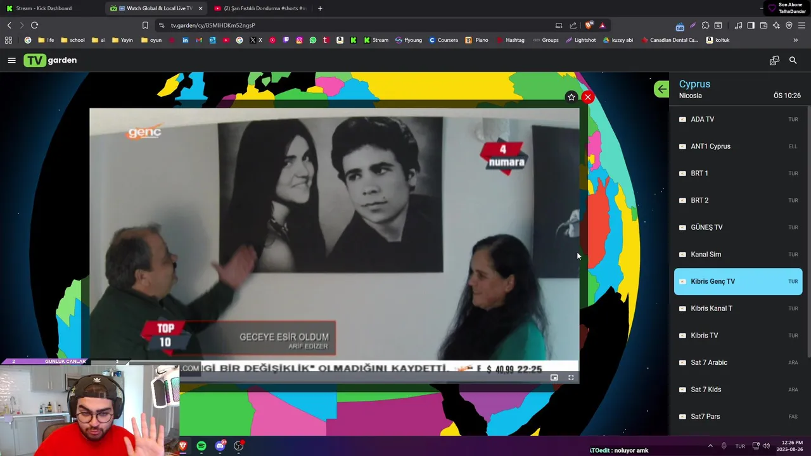Close the Watch Global & Local Live TV tab
Viewport: 811px width, 456px height.
click(200, 8)
